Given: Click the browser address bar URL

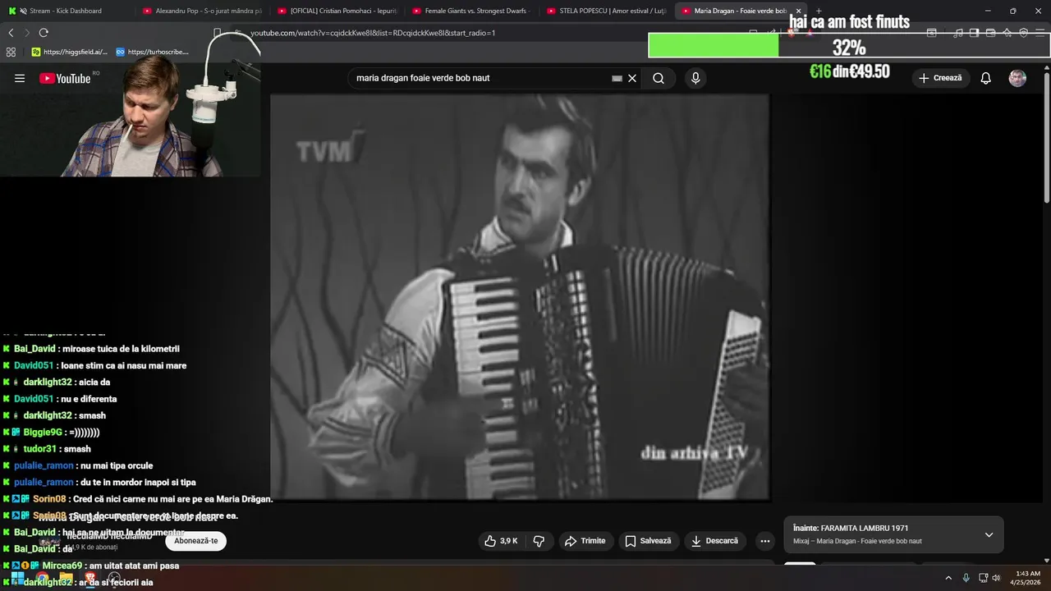Looking at the screenshot, I should pos(373,33).
